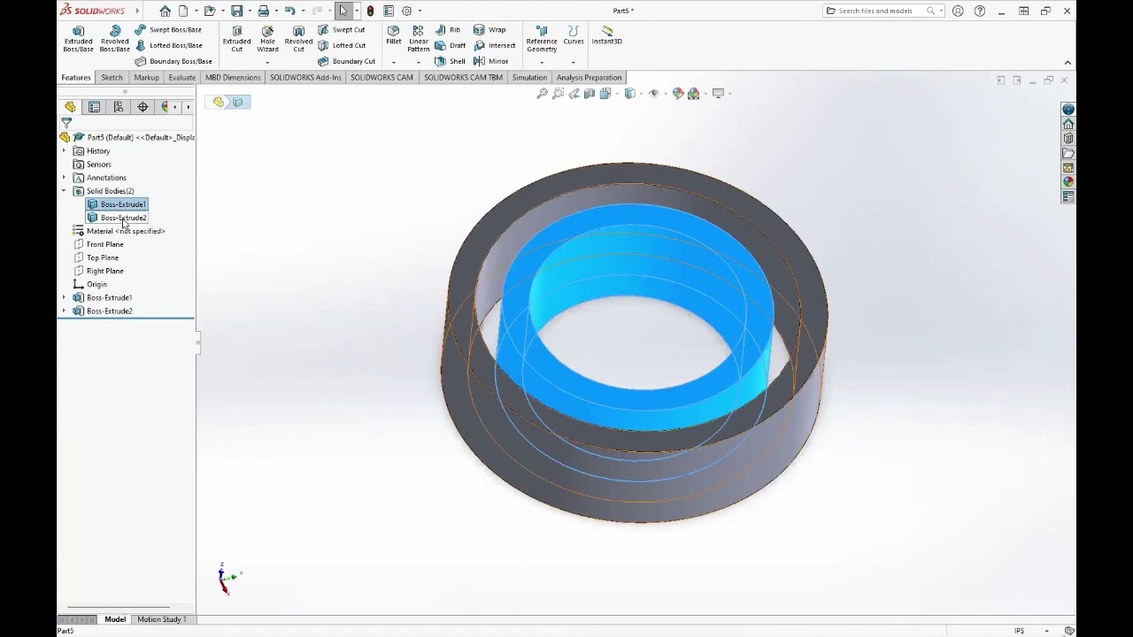
Task: Choose the Swept Boss/Base tool
Action: (x=168, y=29)
